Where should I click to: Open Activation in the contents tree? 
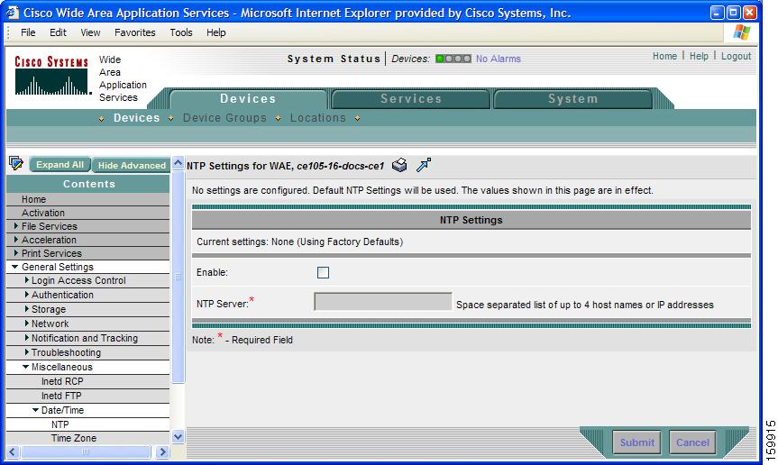tap(42, 213)
